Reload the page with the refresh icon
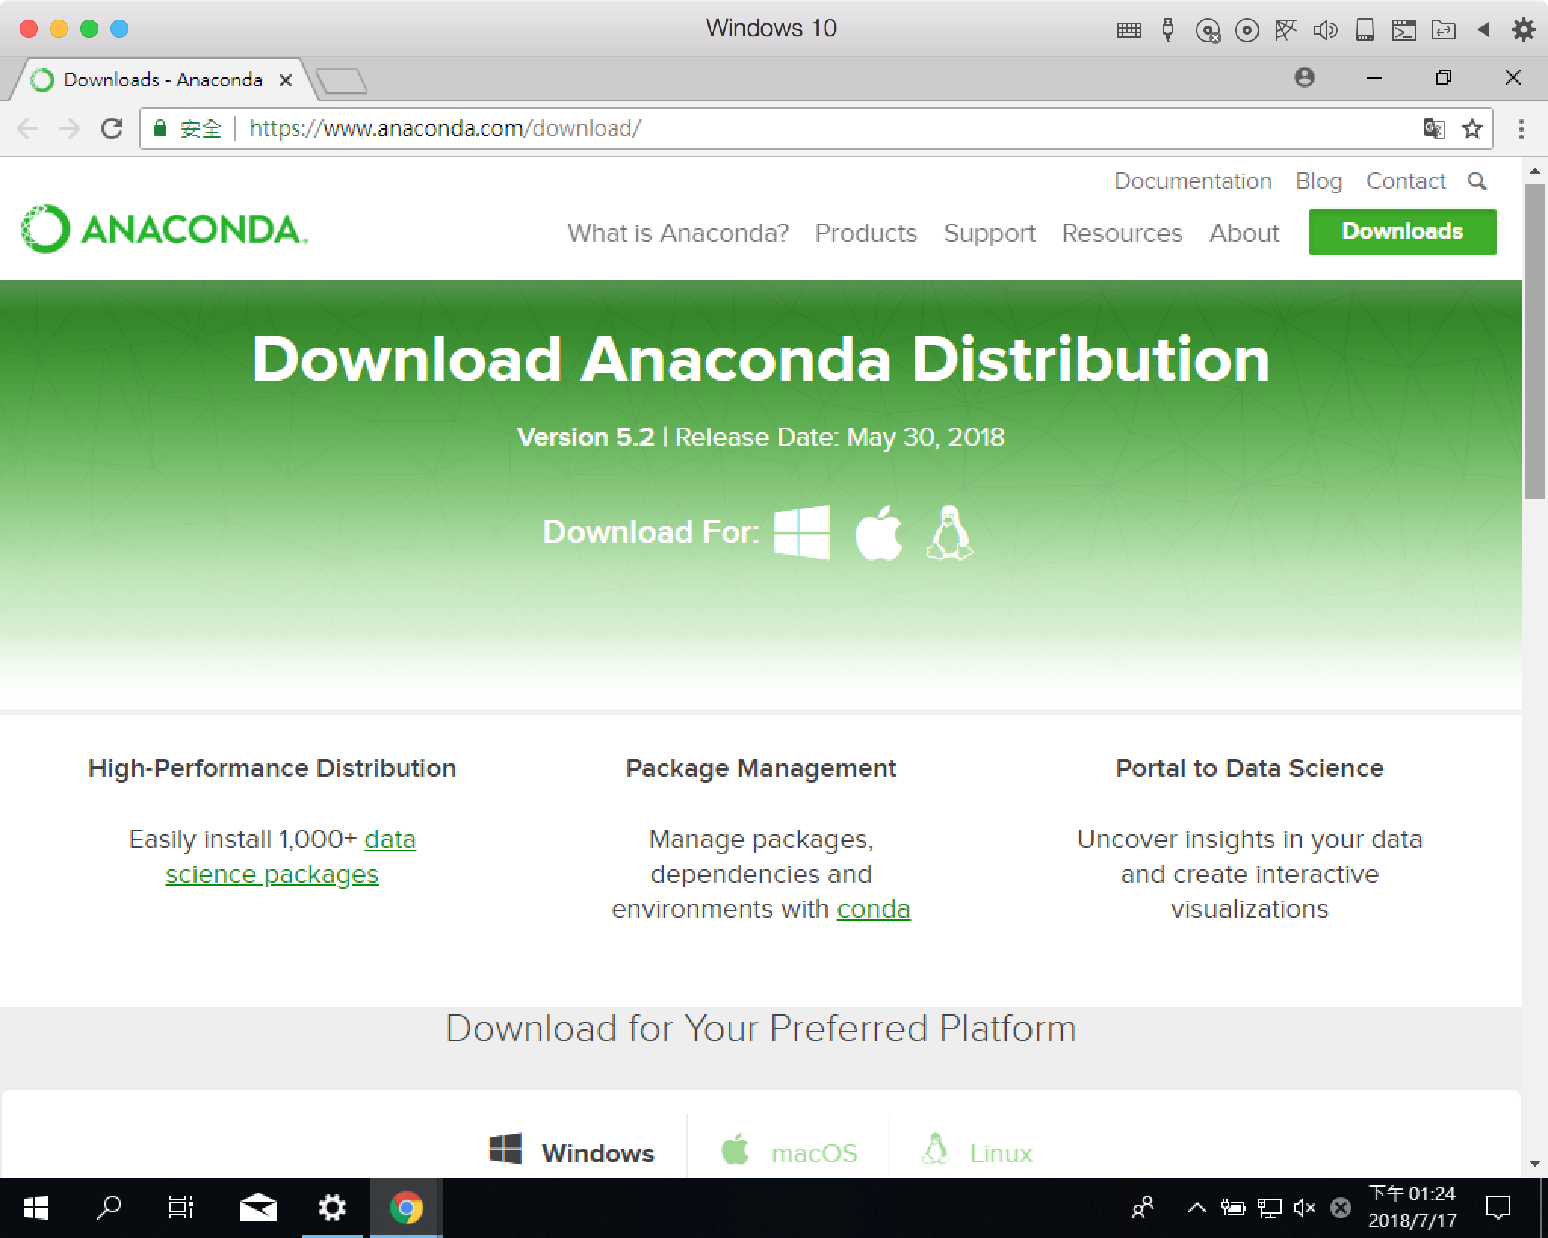Screen dimensions: 1548x1238 112,129
